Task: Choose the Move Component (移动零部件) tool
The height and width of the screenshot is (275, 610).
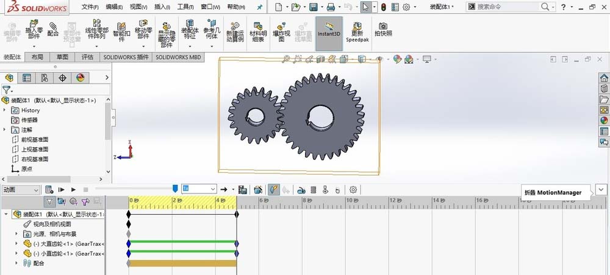Action: [143, 29]
